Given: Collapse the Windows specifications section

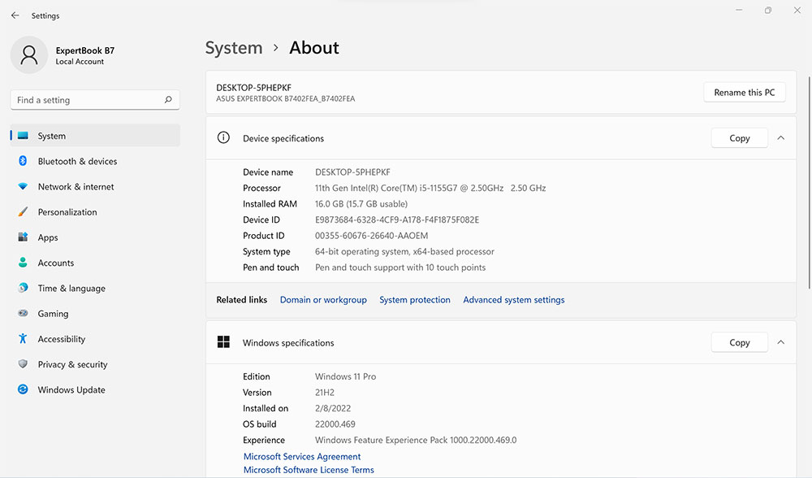Looking at the screenshot, I should [781, 342].
